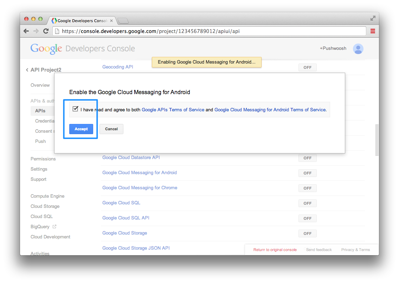Image resolution: width=399 pixels, height=283 pixels.
Task: Open the Google Cloud SQL link
Action: click(121, 203)
